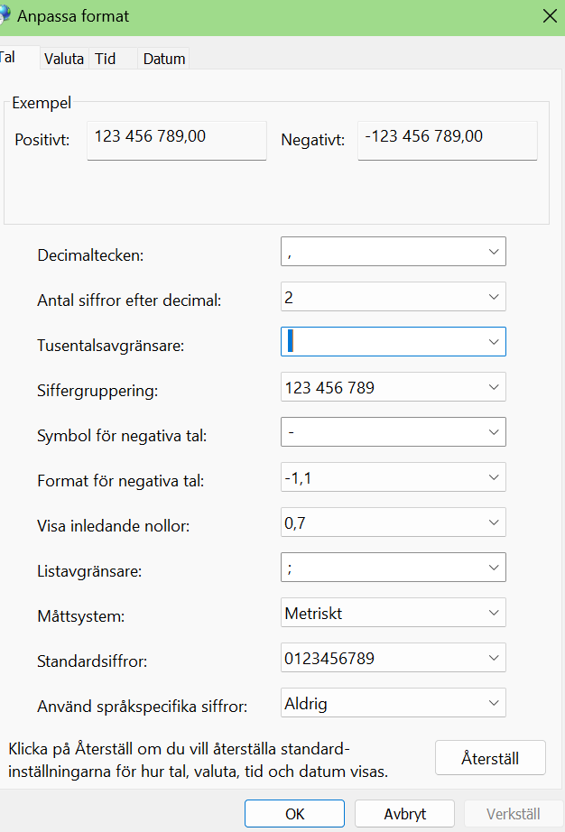Click the Använd språkspecifika siffror label
565x832 pixels.
(x=143, y=707)
